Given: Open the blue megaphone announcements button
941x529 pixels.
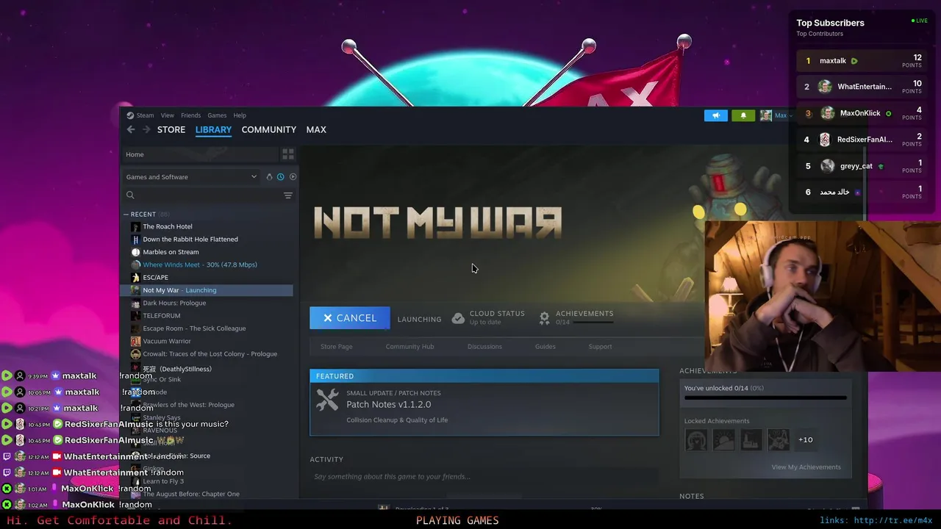Looking at the screenshot, I should coord(716,115).
